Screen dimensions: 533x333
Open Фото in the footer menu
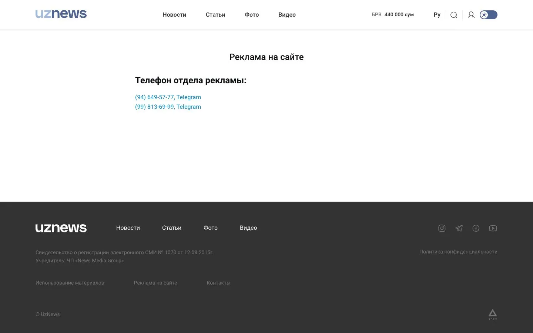(x=211, y=228)
